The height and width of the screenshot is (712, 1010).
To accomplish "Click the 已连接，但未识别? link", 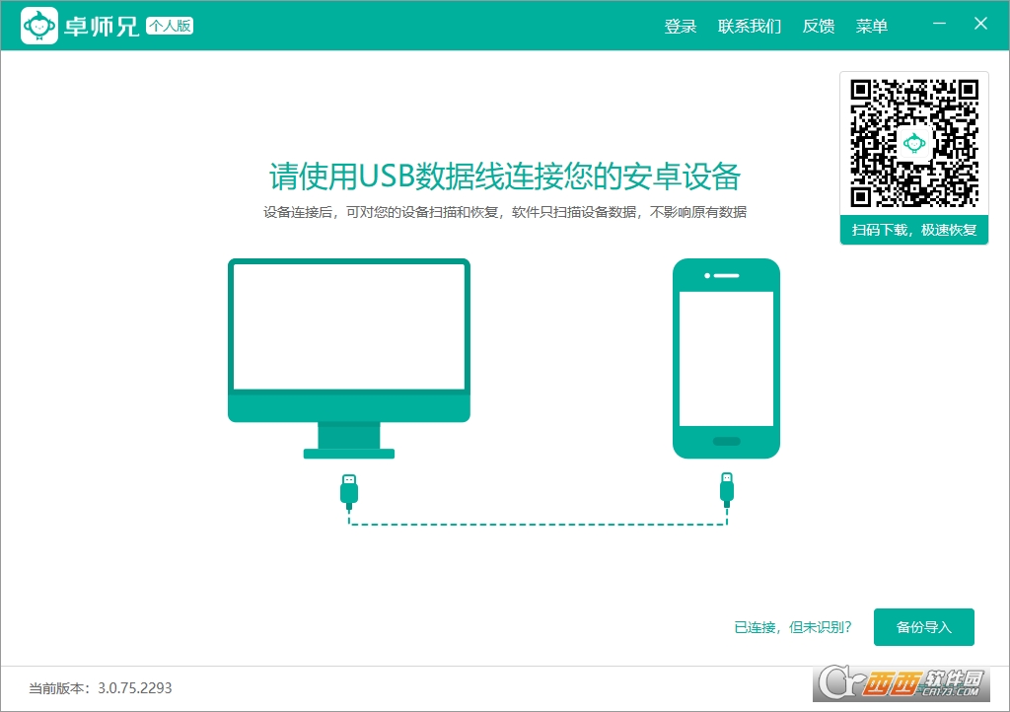I will pos(793,627).
